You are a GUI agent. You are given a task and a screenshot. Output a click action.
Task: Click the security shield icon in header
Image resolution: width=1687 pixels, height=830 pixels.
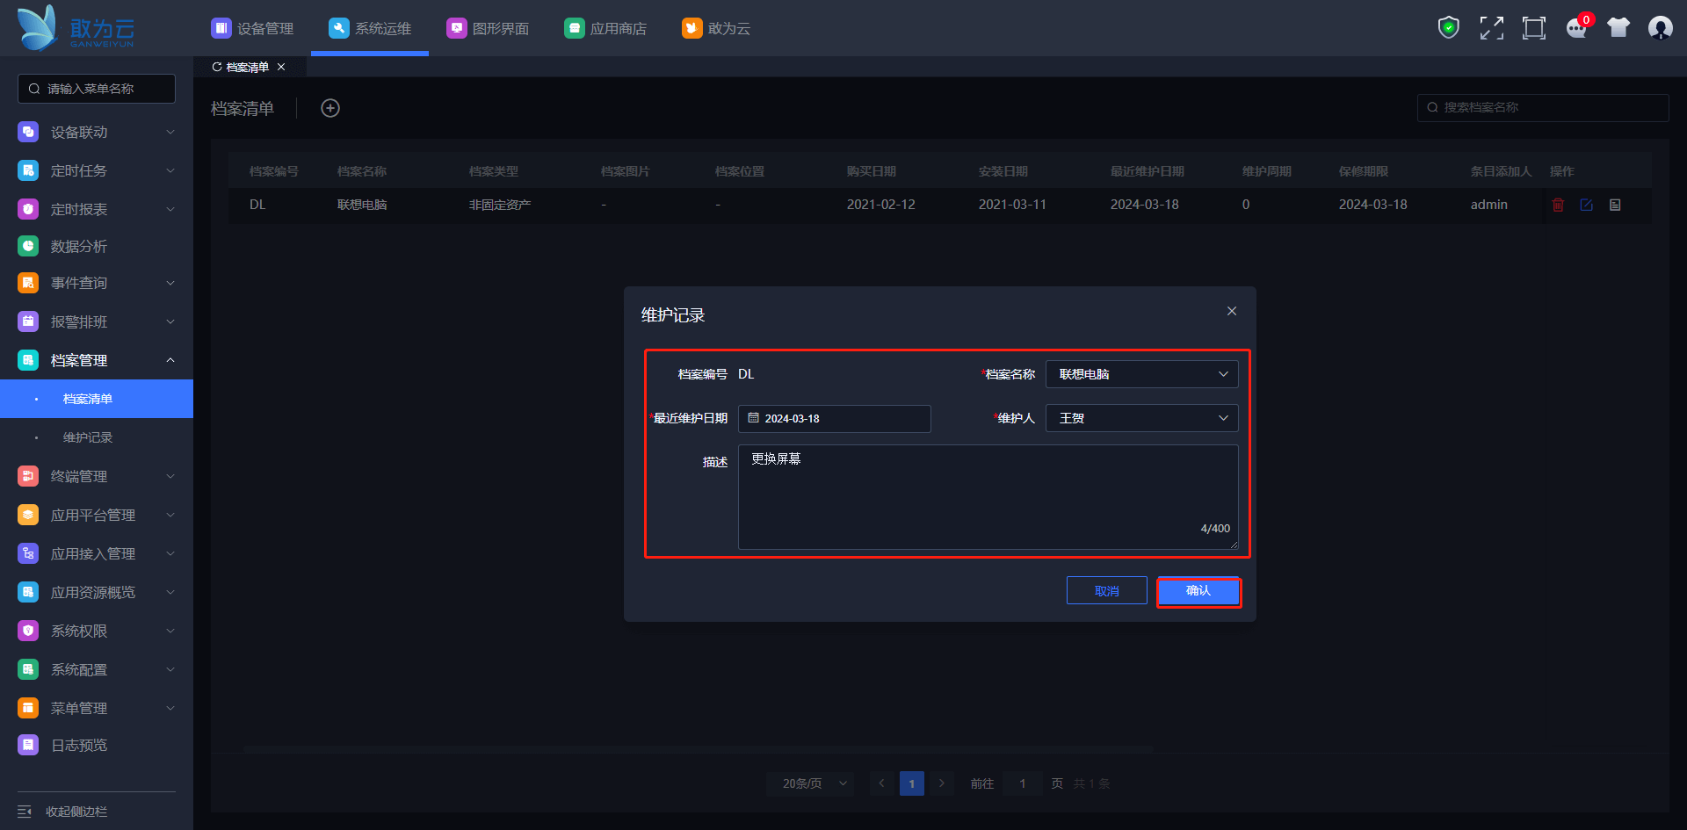click(x=1448, y=28)
